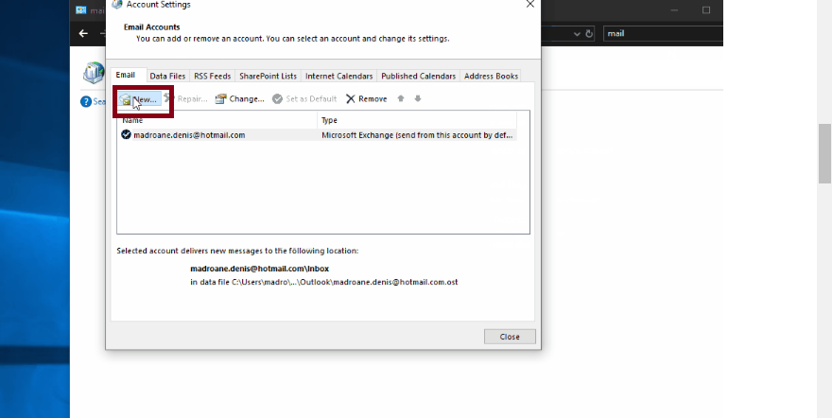Open the RSS Feeds tab
This screenshot has width=832, height=418.
point(212,77)
